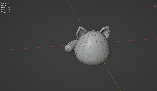Click the pole vertex at the tail's end

coord(67,50)
